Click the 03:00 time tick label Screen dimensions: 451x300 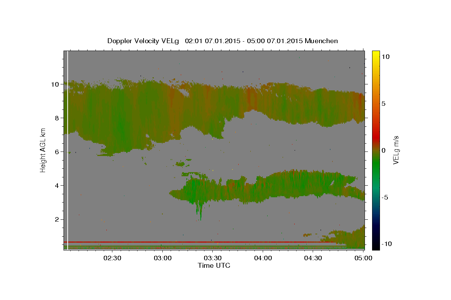tap(163, 258)
